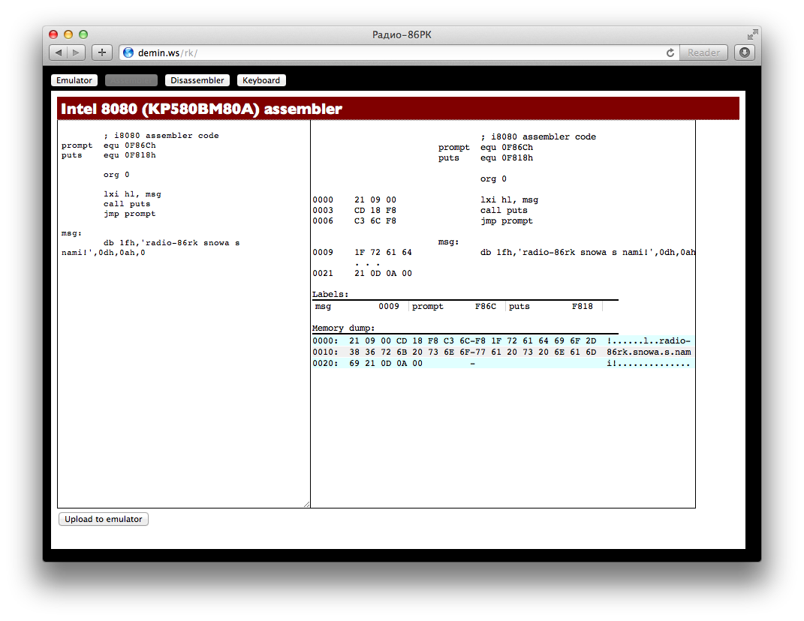Focus the demin.ws/rk/ address field
This screenshot has height=621, width=804.
tap(400, 52)
